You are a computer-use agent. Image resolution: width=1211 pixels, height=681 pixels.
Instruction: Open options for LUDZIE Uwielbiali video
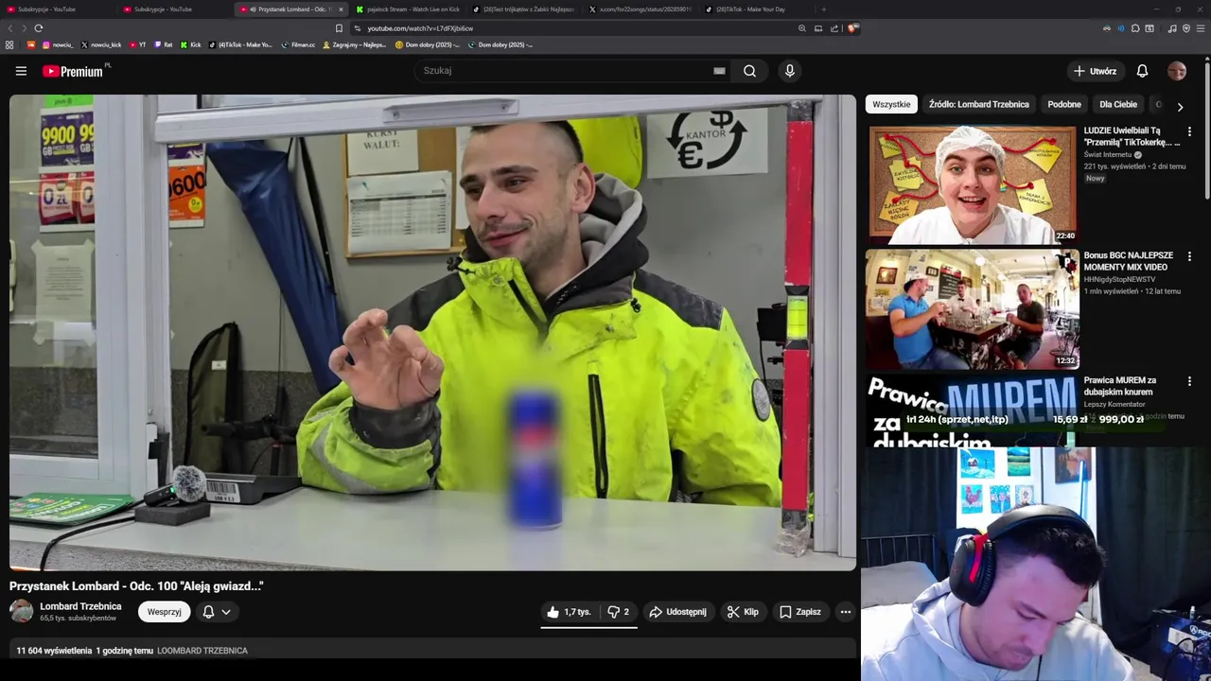pos(1189,131)
